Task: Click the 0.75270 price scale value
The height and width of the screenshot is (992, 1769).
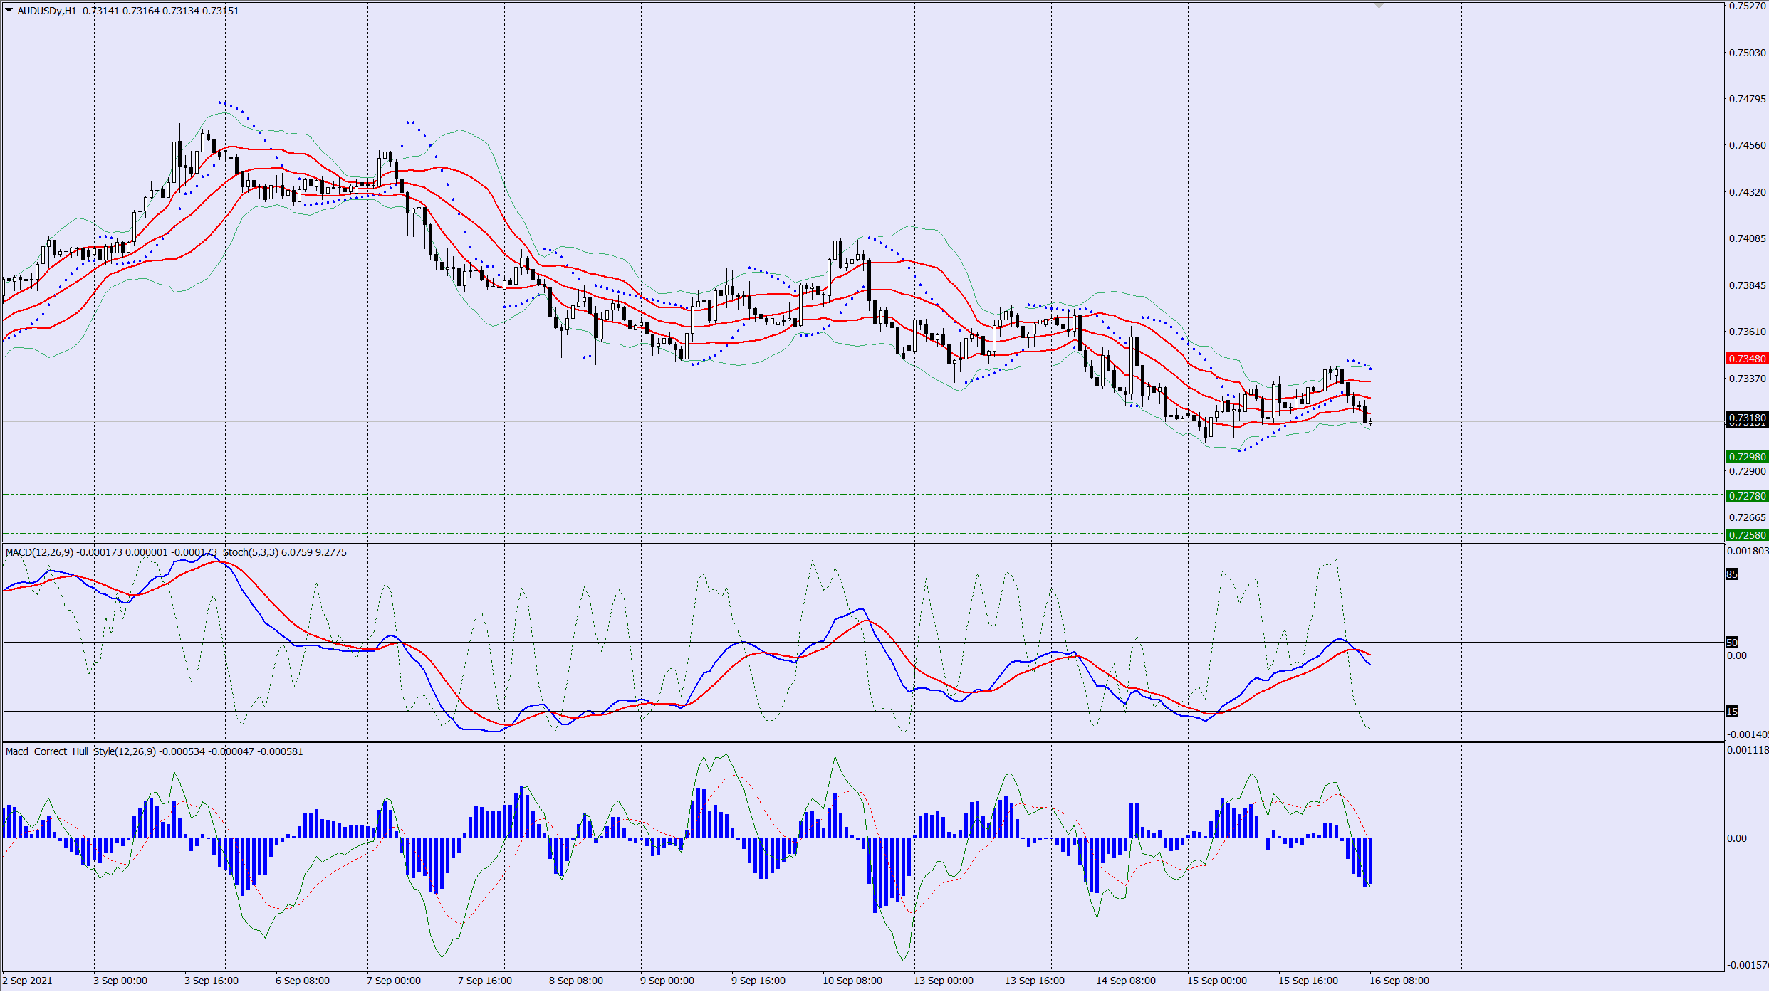Action: click(1748, 6)
